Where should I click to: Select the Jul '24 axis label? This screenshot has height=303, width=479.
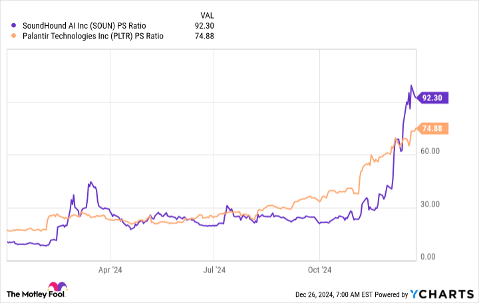(214, 270)
